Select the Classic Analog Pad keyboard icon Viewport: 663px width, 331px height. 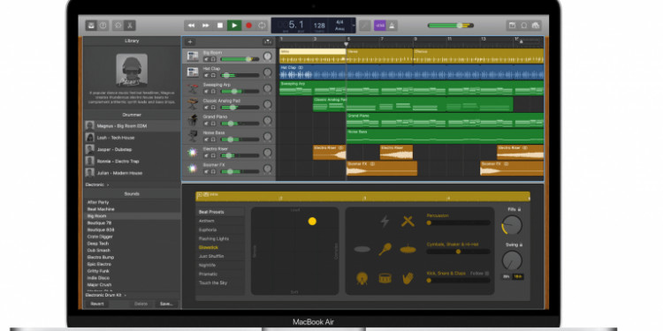(x=193, y=104)
